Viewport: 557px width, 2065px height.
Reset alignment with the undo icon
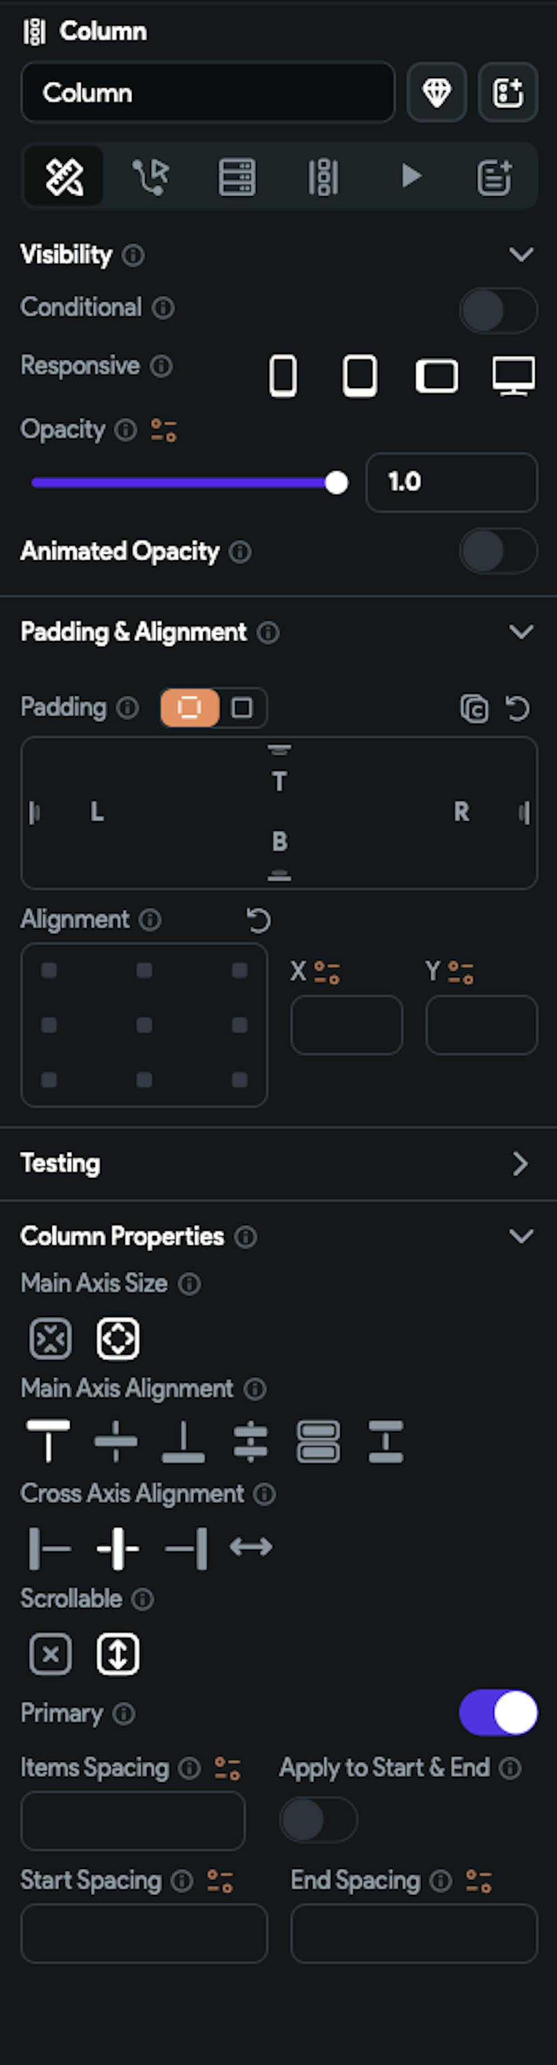(x=258, y=920)
